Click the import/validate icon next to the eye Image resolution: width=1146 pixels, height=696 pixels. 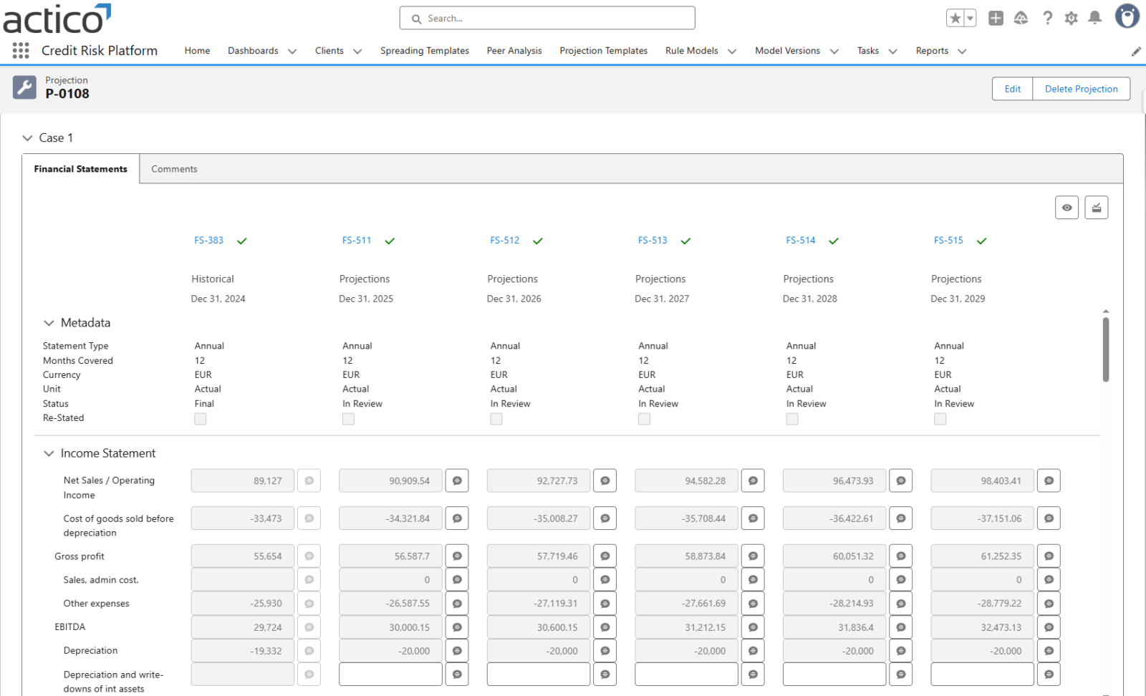tap(1097, 207)
